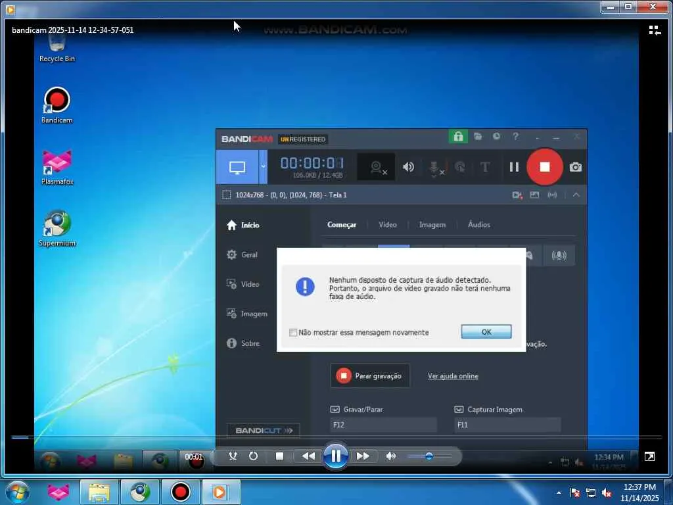Click the green lock register icon
The width and height of the screenshot is (673, 505).
point(458,137)
